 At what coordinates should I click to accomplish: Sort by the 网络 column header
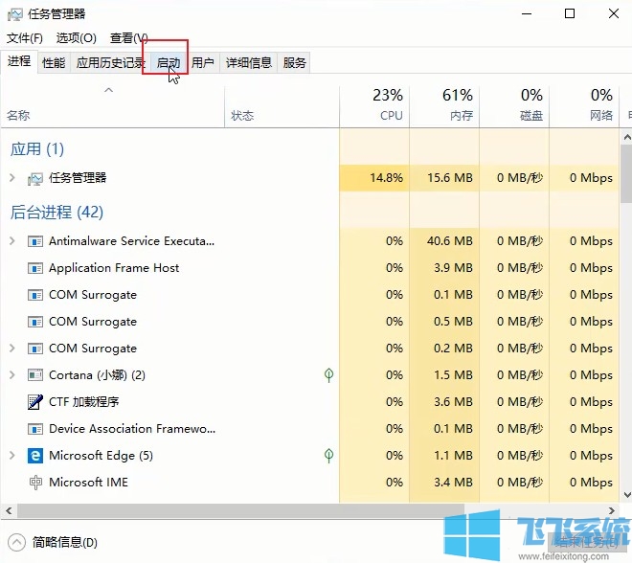[x=584, y=106]
